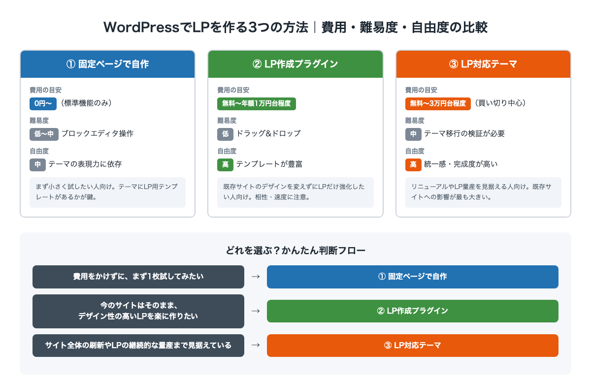Click the gray '中' freedom badge in 固定ページ card
The width and height of the screenshot is (591, 382).
(37, 164)
